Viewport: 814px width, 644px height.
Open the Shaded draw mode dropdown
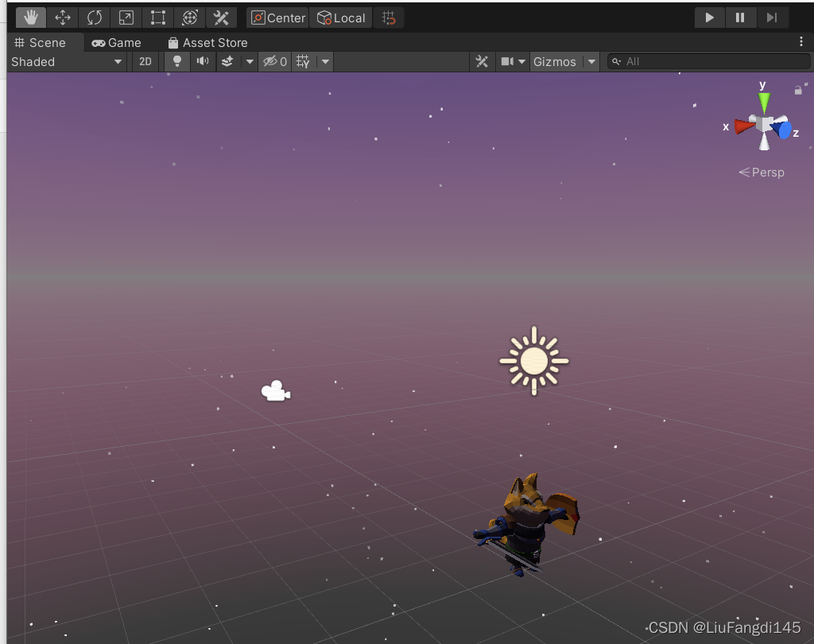(x=67, y=62)
